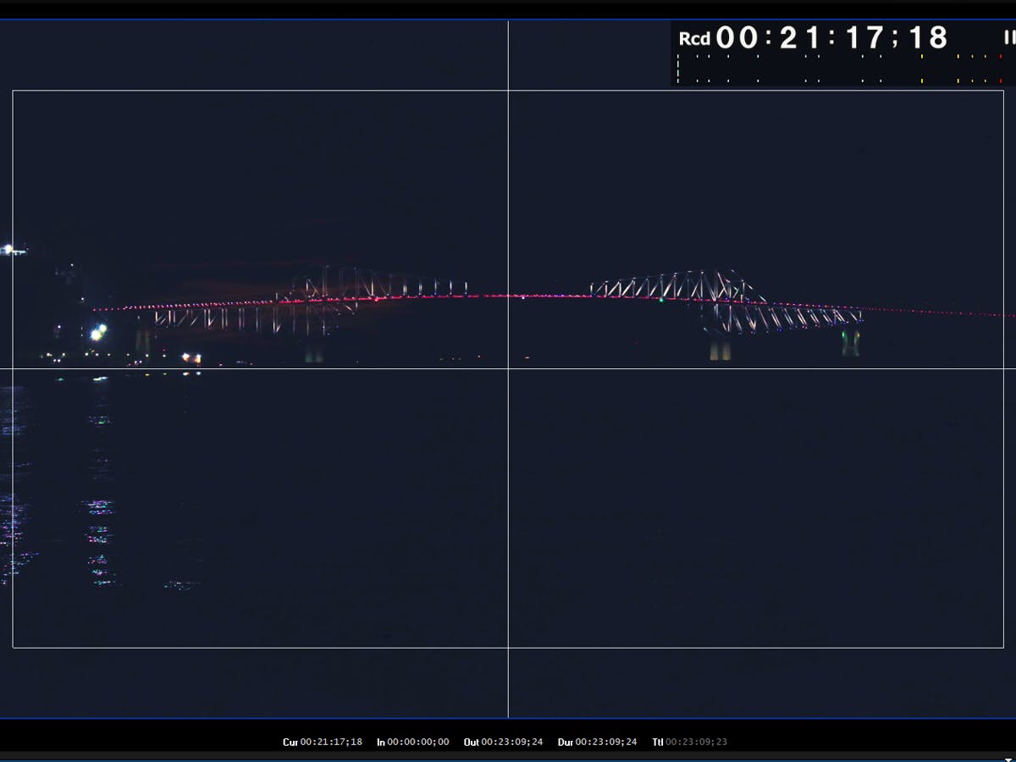This screenshot has height=762, width=1016.
Task: Click the small triangle marker at bottom-right corner
Action: click(1008, 759)
